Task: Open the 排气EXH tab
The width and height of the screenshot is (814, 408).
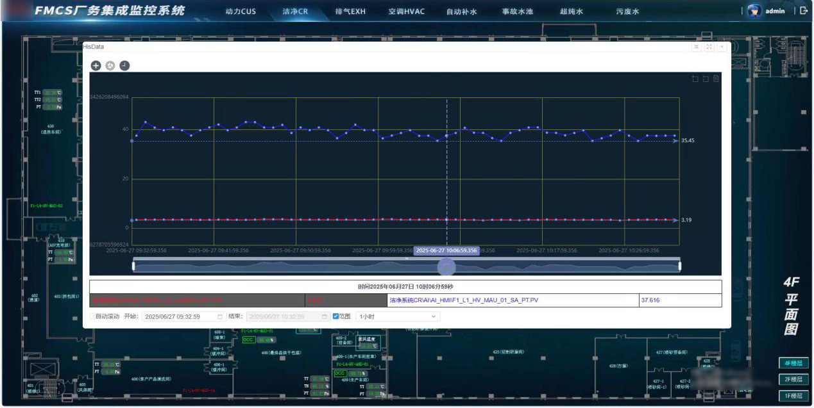Action: tap(350, 12)
